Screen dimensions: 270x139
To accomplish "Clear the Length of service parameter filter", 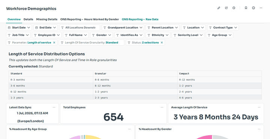I will coord(54,42).
